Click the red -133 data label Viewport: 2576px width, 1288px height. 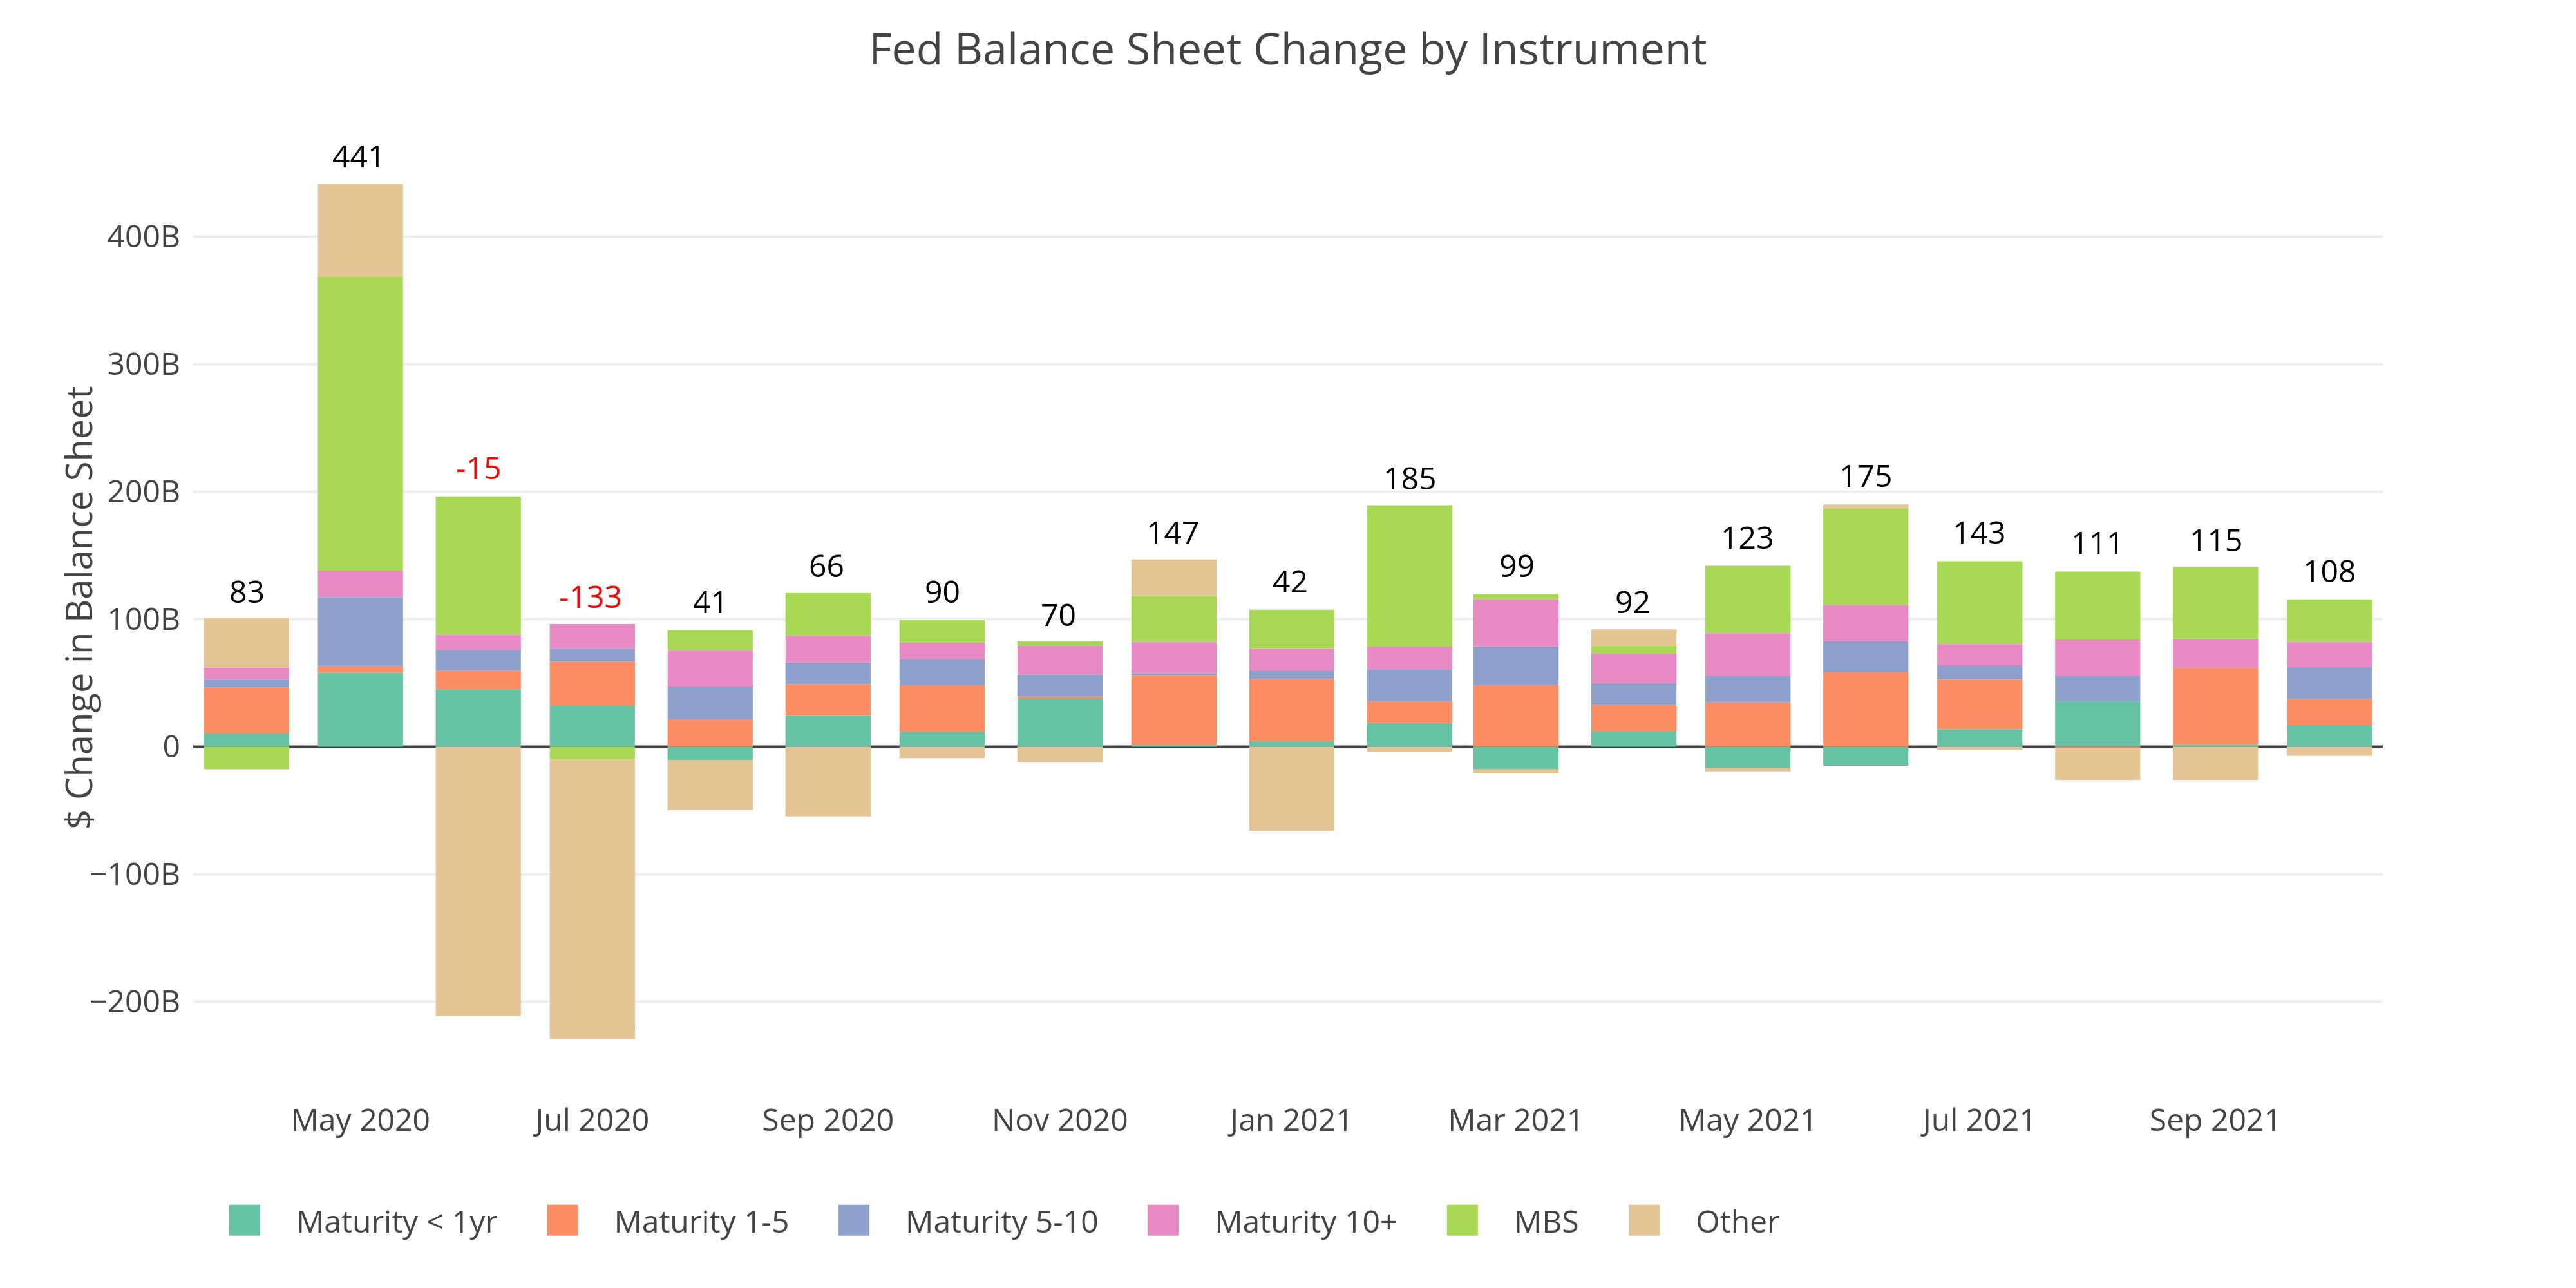tap(590, 597)
